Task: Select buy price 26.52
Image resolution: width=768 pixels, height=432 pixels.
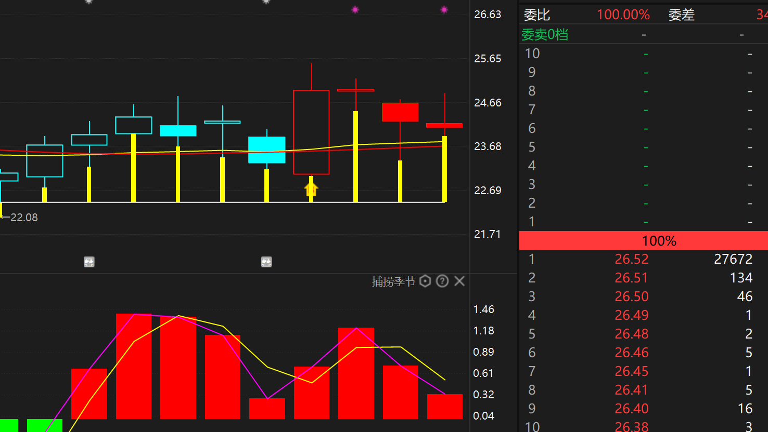Action: pos(632,259)
